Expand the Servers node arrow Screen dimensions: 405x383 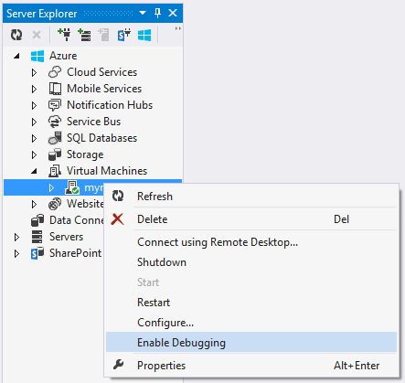16,237
